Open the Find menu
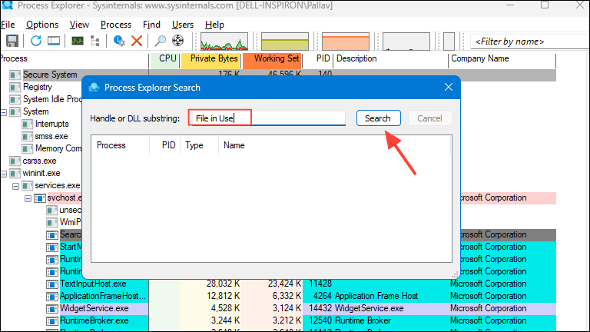The width and height of the screenshot is (590, 332). 151,25
